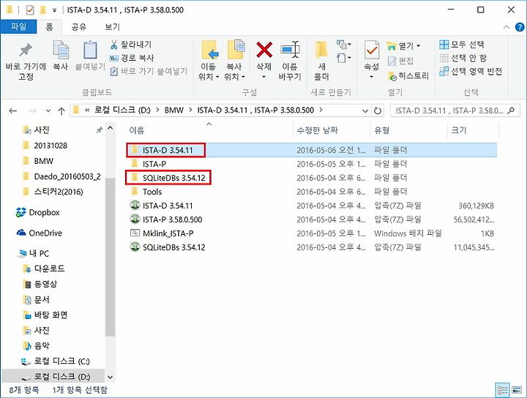
Task: Select the ISTA-D 3.54.11 folder
Action: [311, 150]
